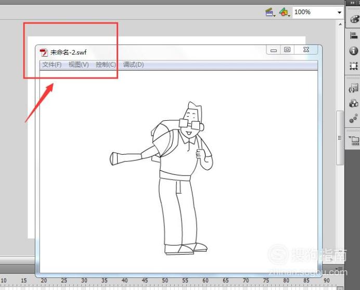The height and width of the screenshot is (290, 360).
Task: Click the stage vertical scrollbar thumb
Action: (340, 137)
